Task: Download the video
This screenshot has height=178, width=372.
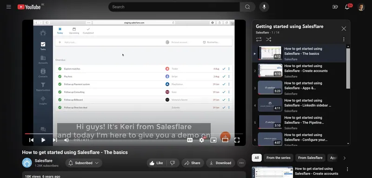Action: point(220,163)
